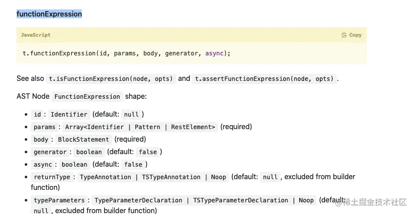The height and width of the screenshot is (214, 414).
Task: Click the async keyword in code
Action: click(215, 53)
